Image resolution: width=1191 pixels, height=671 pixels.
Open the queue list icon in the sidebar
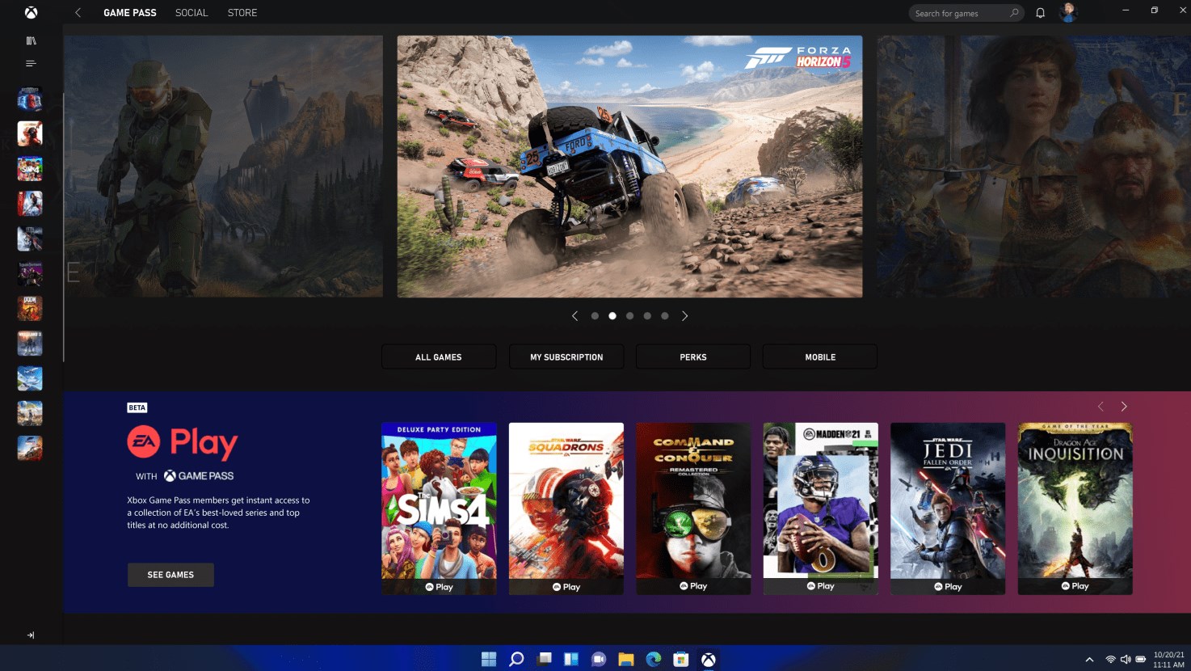pyautogui.click(x=31, y=64)
